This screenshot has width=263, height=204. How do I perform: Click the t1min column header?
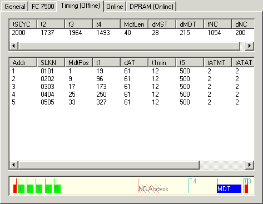pos(162,63)
